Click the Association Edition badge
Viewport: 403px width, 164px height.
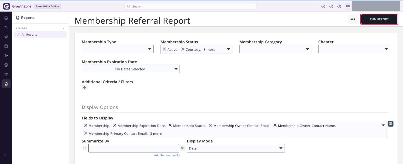[47, 6]
